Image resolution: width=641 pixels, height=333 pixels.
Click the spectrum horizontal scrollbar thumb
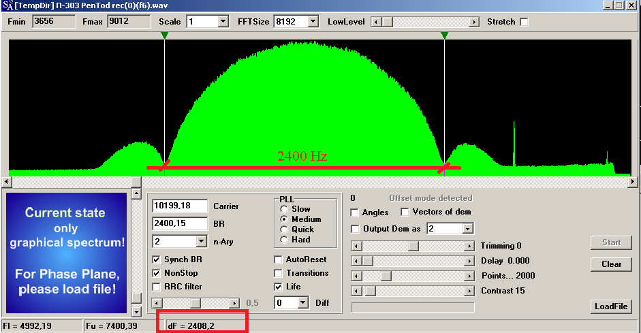coord(136,181)
